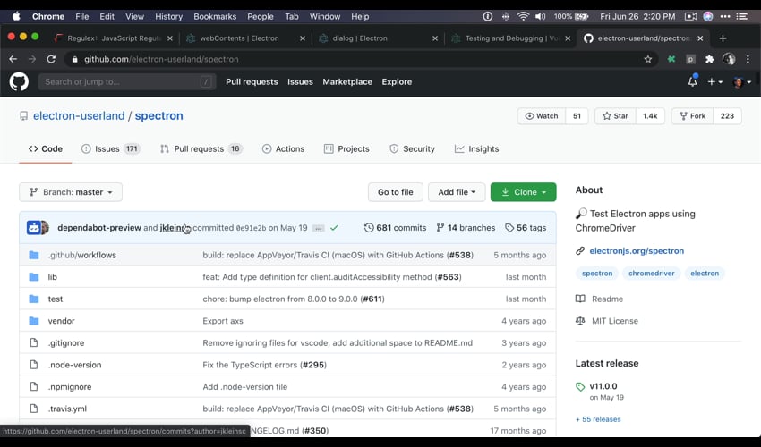Viewport: 761px width, 447px height.
Task: Open the green Clone dropdown
Action: pyautogui.click(x=523, y=192)
